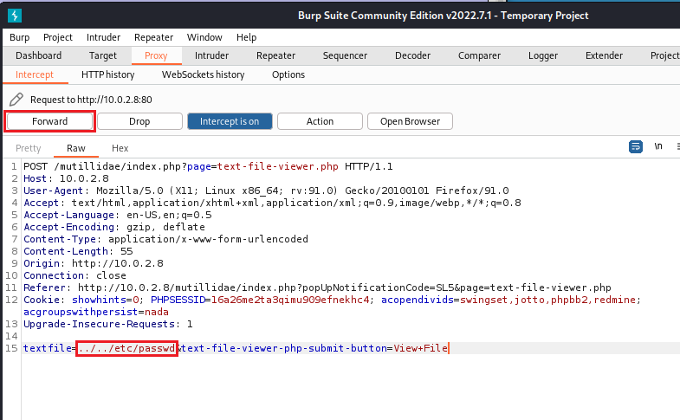Screen dimensions: 680x420
Task: Click the Accept-Language header line
Action: point(118,215)
